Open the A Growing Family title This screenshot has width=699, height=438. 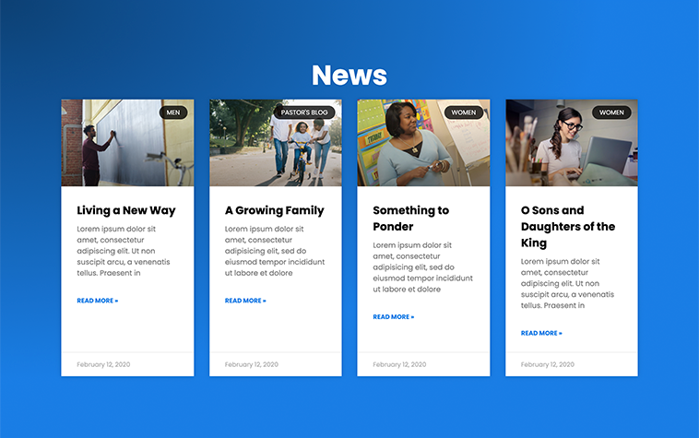point(274,210)
